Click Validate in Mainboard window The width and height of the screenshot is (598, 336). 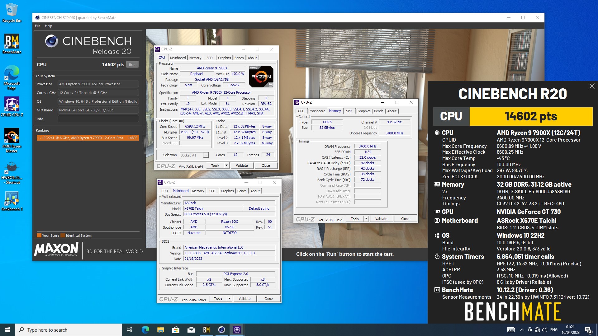point(244,299)
